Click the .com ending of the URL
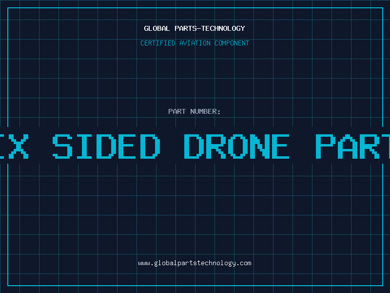 point(244,263)
